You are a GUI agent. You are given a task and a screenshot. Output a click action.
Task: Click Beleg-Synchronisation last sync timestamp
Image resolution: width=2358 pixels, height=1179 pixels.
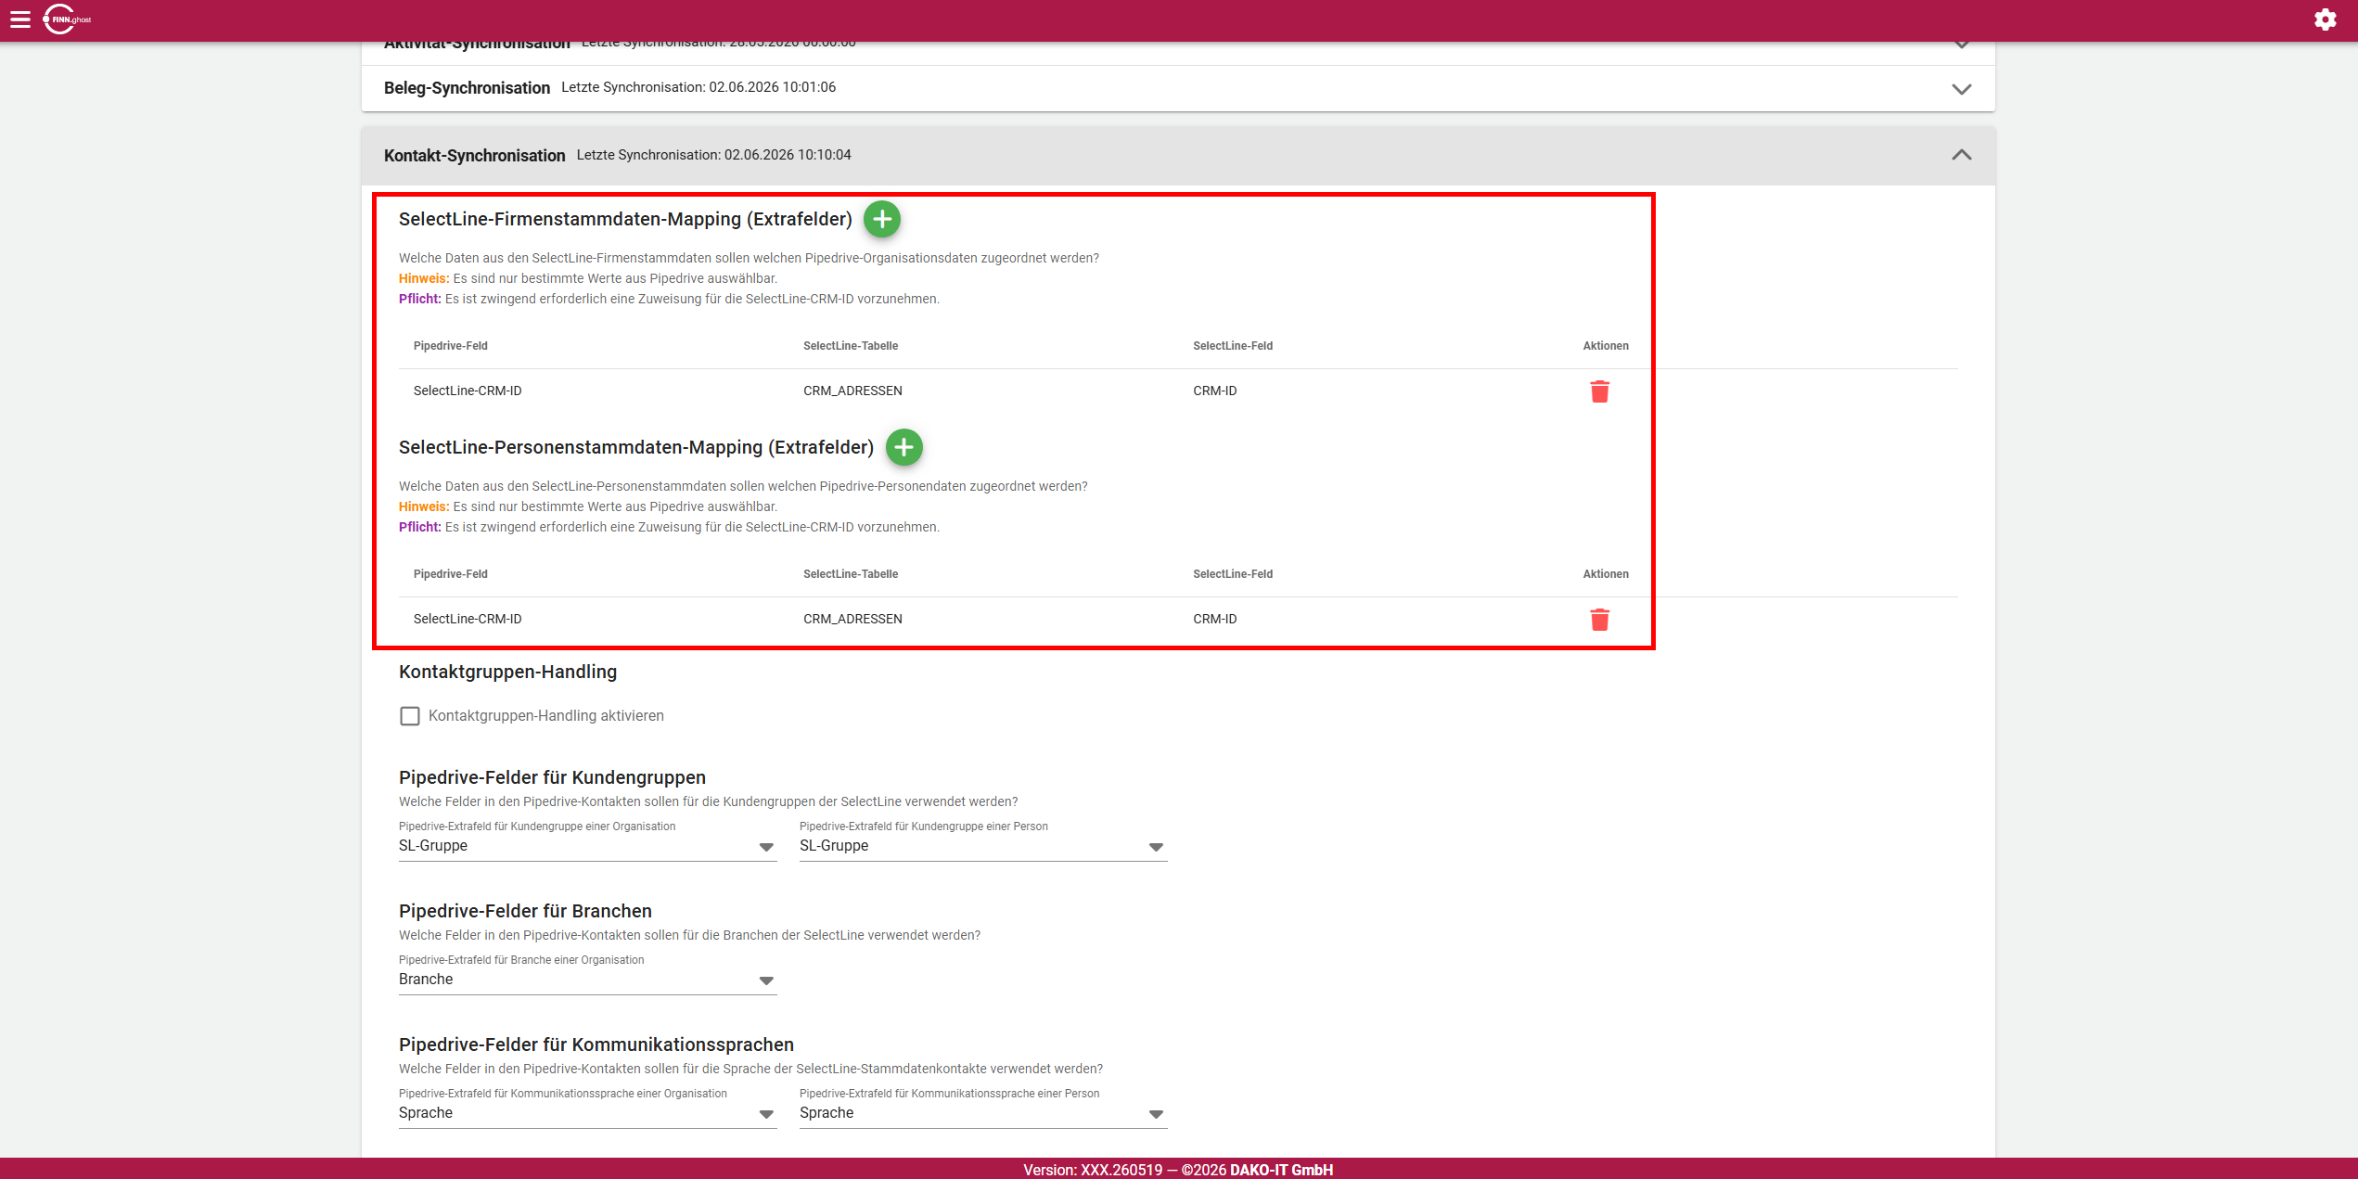[x=698, y=87]
